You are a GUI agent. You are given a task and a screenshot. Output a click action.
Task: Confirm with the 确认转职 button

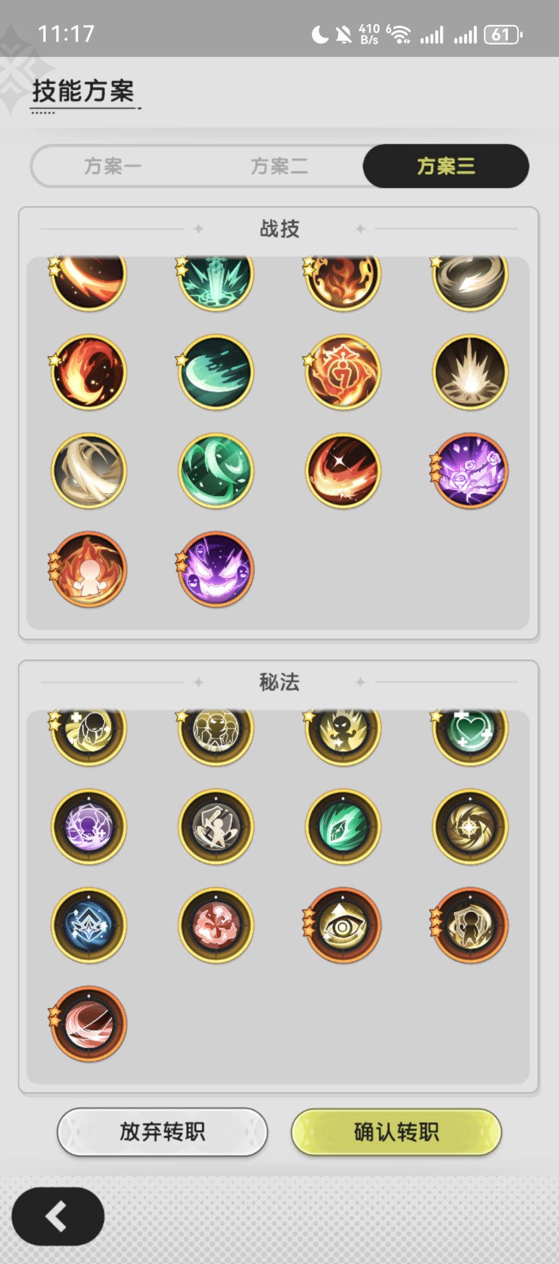396,1132
